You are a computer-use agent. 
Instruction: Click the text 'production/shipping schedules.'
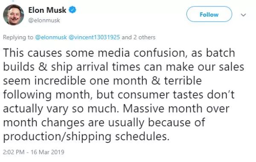(86, 137)
